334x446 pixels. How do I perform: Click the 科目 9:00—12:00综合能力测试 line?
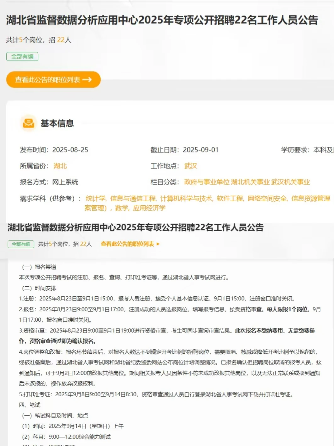66,437
